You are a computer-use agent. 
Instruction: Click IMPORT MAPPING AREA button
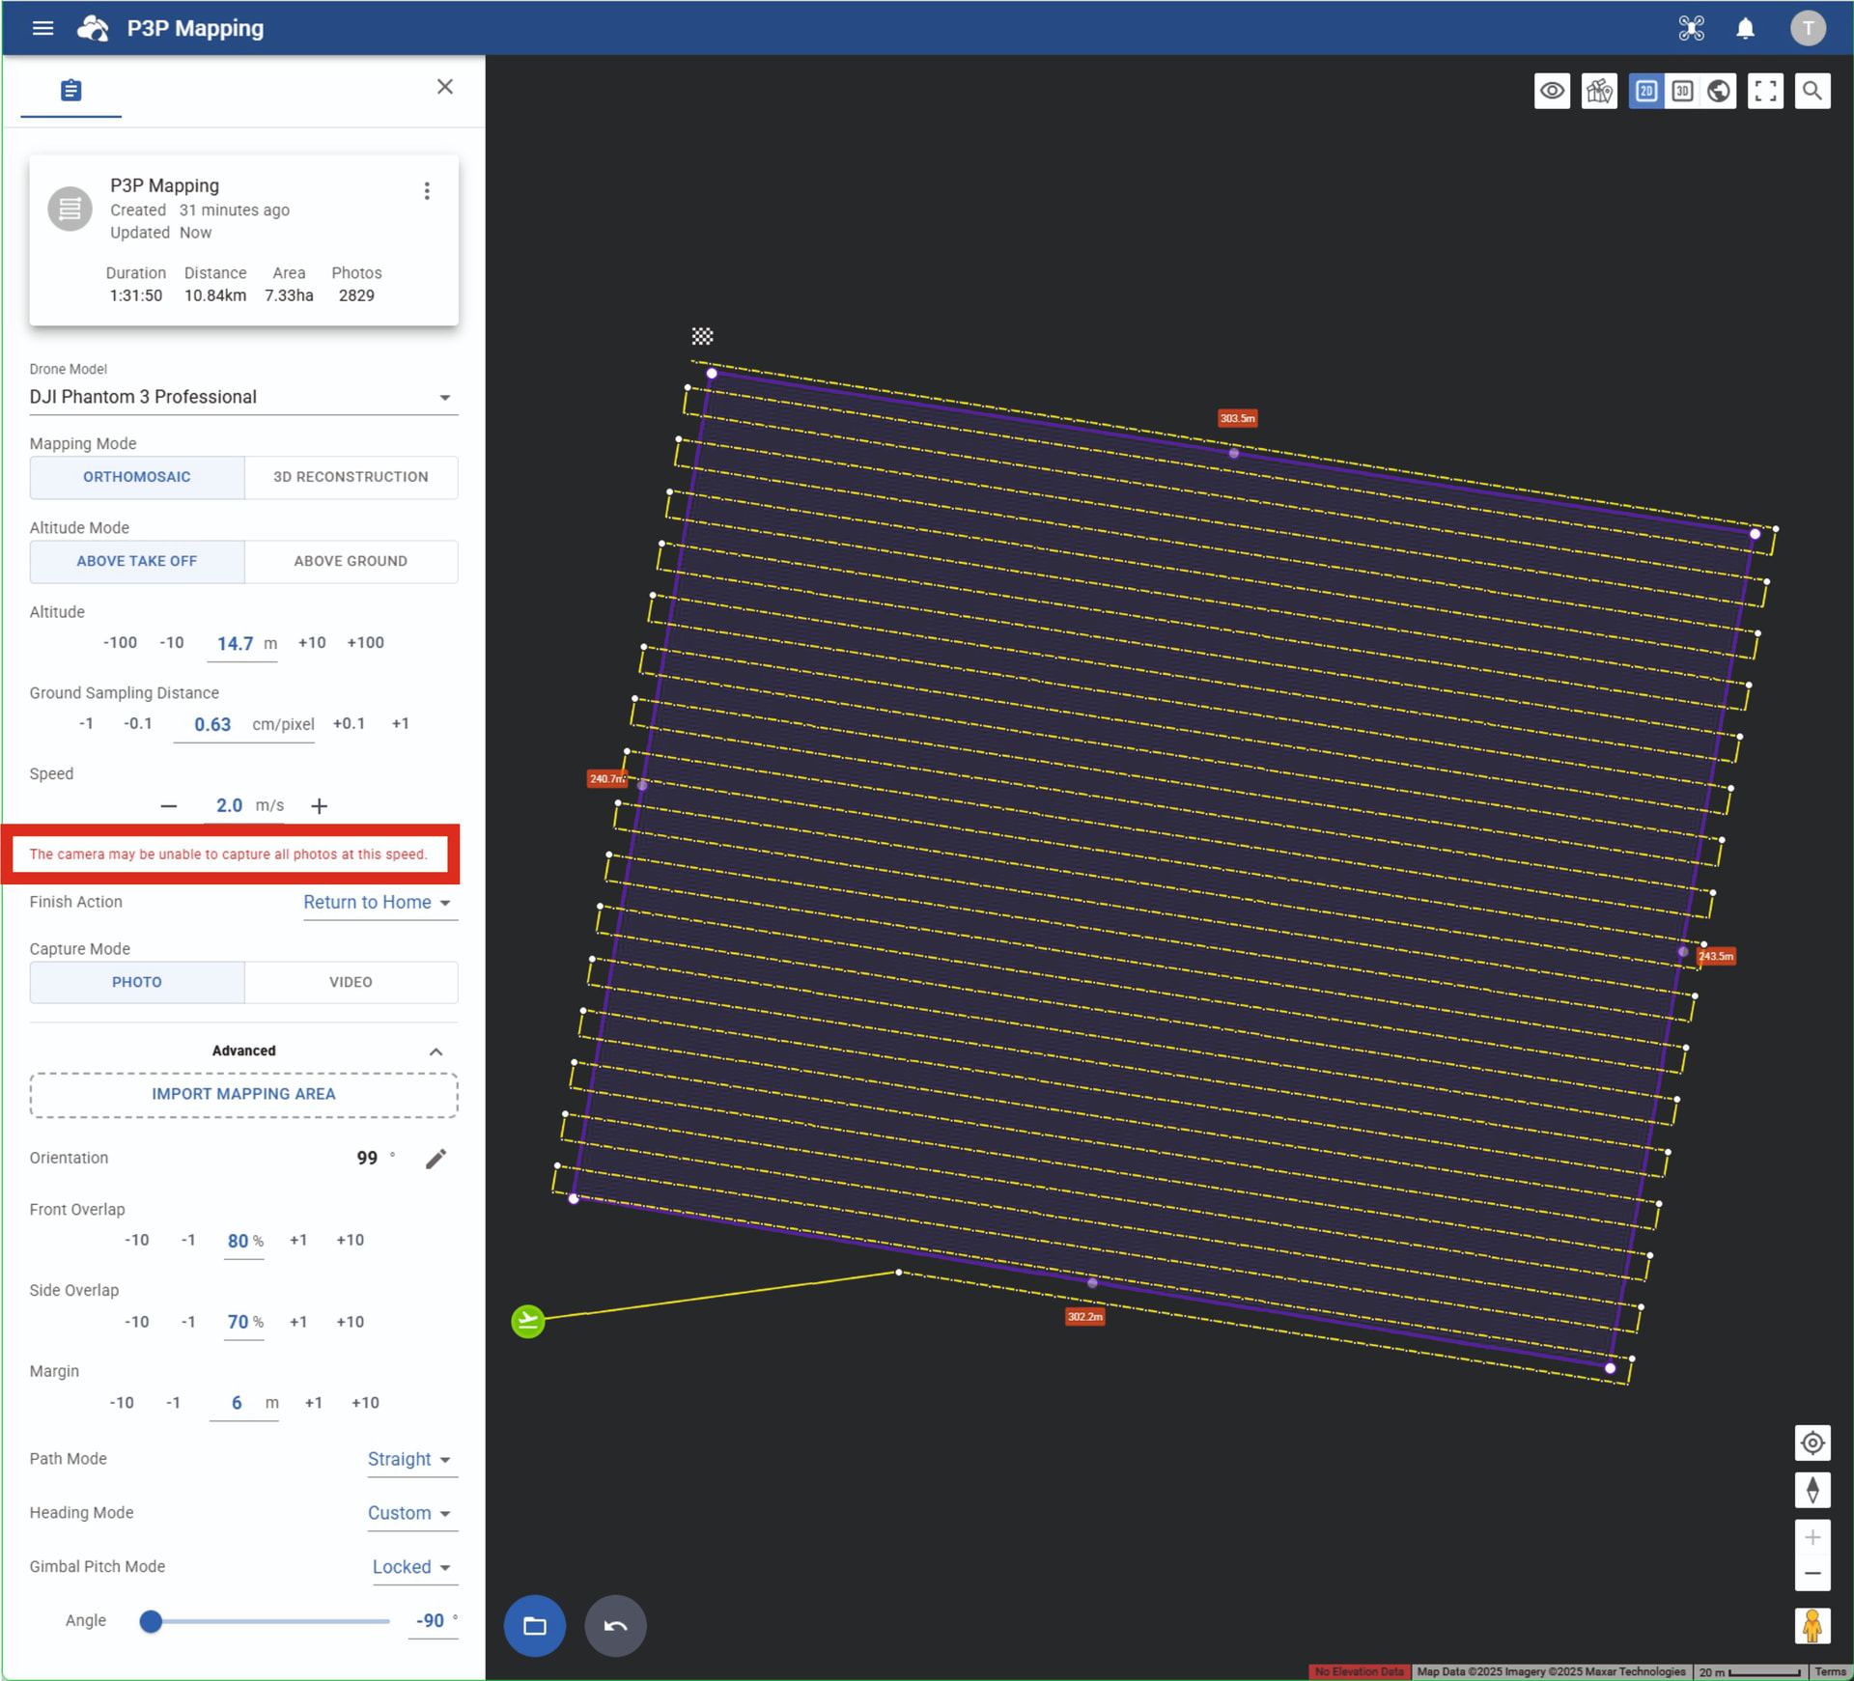click(x=243, y=1094)
